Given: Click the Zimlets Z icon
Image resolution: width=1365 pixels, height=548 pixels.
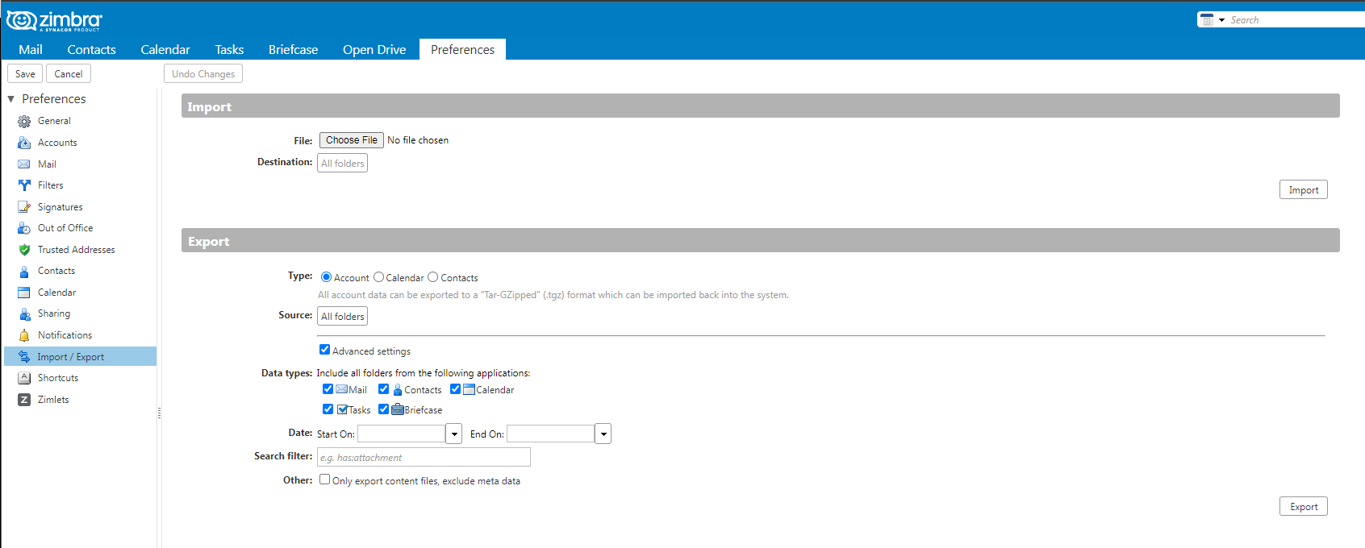Looking at the screenshot, I should 24,400.
